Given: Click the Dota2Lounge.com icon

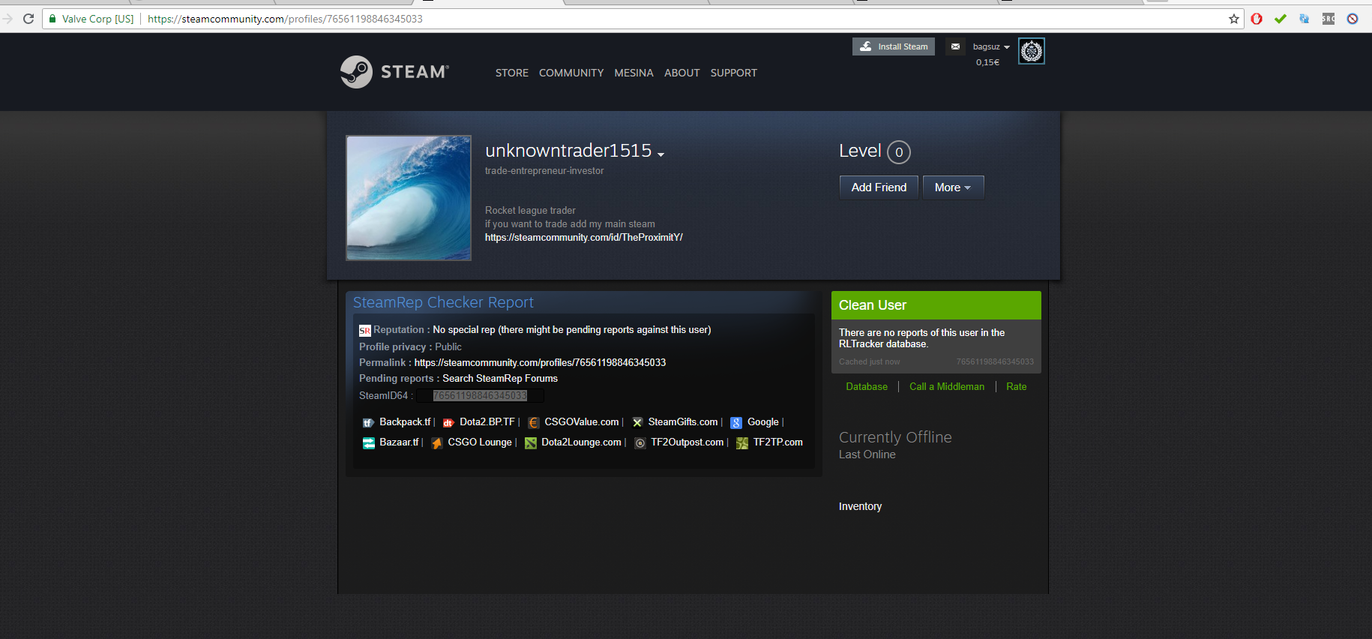Looking at the screenshot, I should [x=531, y=442].
